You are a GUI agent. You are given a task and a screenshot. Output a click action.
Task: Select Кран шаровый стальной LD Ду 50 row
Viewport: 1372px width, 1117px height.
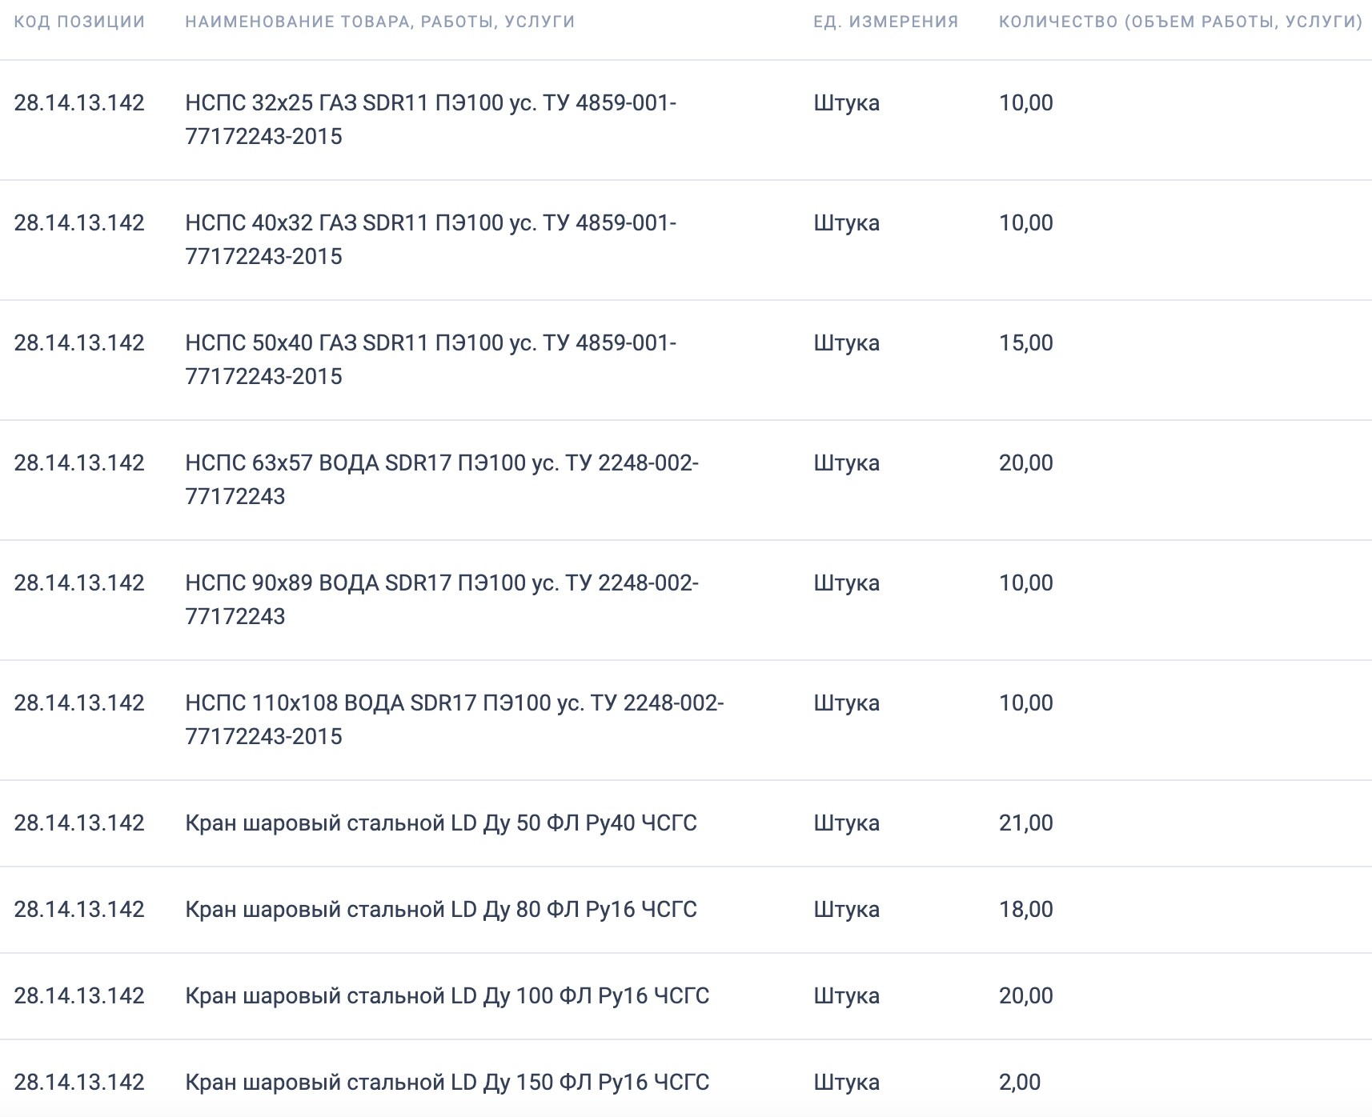point(686,823)
